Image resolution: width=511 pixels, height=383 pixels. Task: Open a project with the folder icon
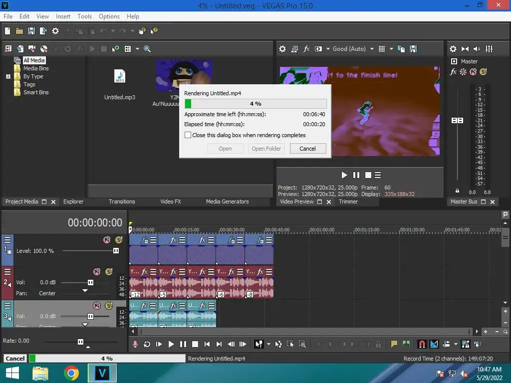(x=19, y=31)
